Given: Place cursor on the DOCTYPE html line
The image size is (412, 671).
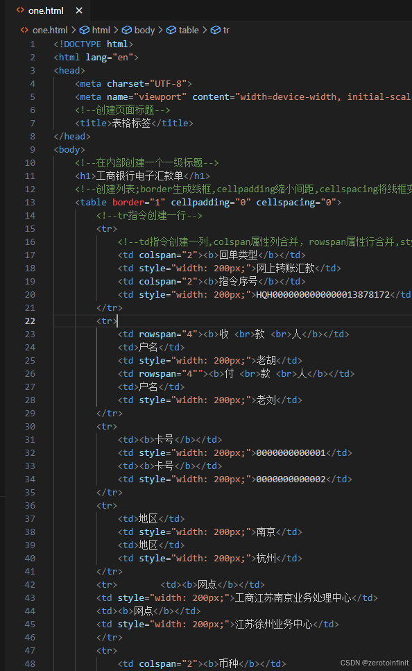Looking at the screenshot, I should click(x=94, y=44).
